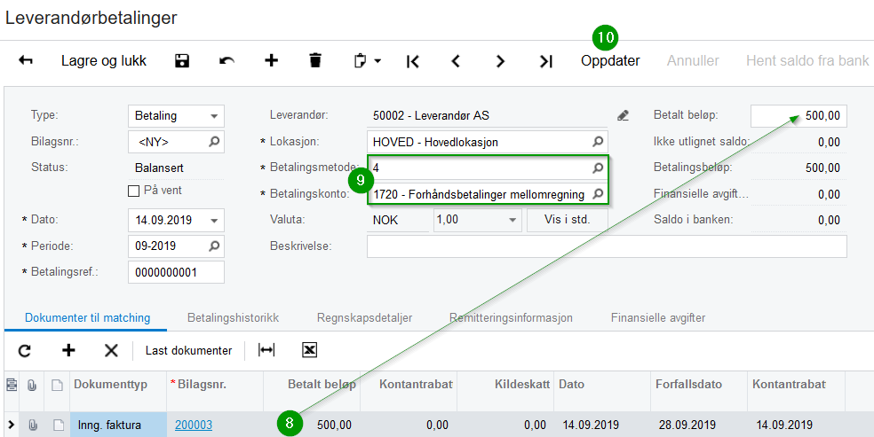Open the Remitteringsinformasjon tab

[511, 318]
